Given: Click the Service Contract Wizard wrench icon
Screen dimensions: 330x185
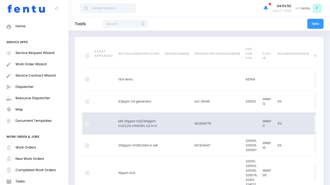Looking at the screenshot, I should pos(9,76).
